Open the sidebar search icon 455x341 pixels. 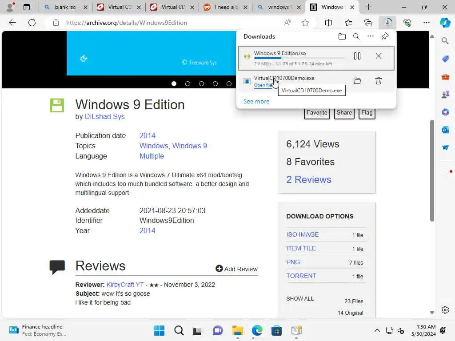pyautogui.click(x=445, y=40)
